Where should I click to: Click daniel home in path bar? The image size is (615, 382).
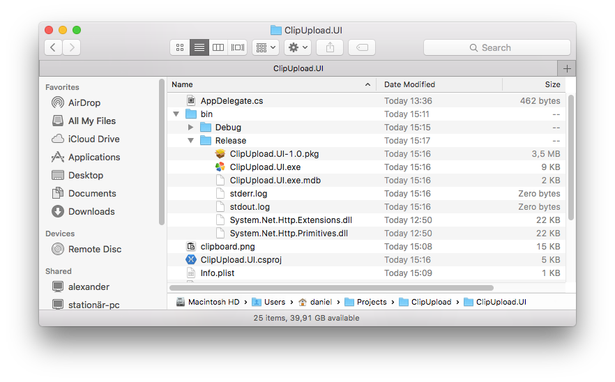pyautogui.click(x=315, y=302)
